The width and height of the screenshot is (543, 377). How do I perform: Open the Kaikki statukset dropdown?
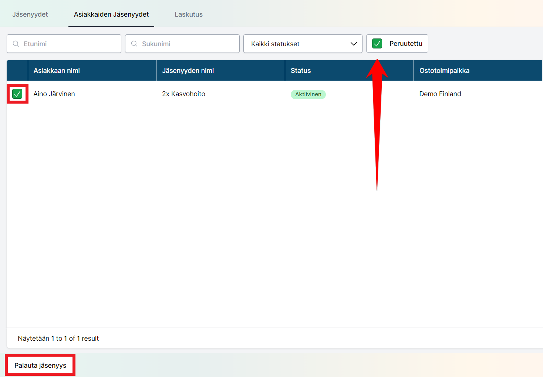pyautogui.click(x=303, y=44)
